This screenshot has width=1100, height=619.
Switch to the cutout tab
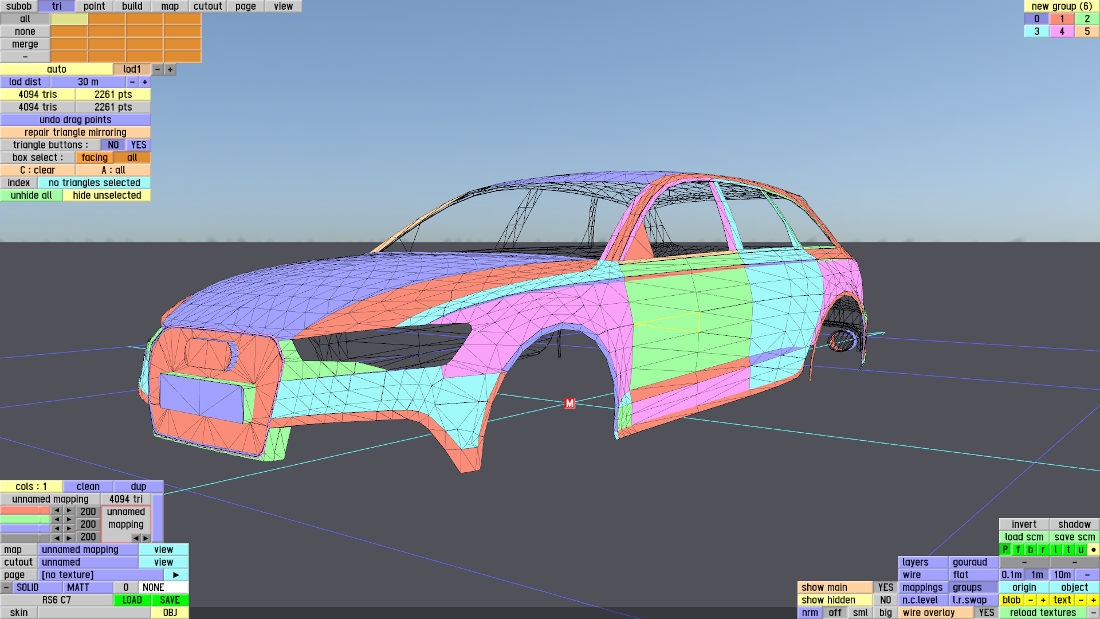[x=207, y=6]
